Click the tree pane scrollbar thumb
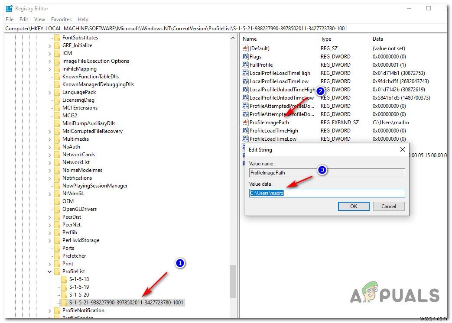 pos(233,281)
